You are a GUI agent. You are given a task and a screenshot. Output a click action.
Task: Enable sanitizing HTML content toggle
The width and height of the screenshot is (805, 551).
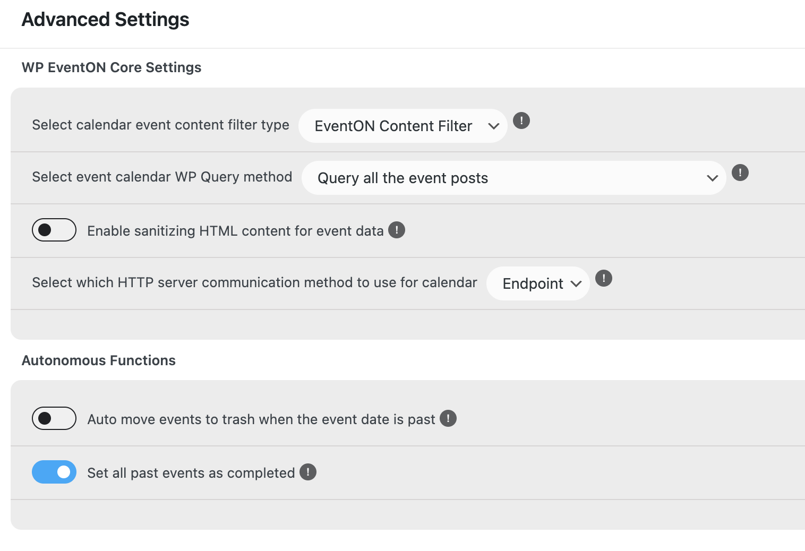pos(54,230)
